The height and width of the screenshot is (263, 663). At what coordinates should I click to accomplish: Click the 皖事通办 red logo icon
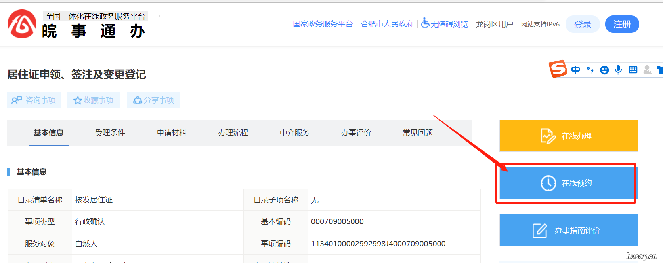click(22, 24)
